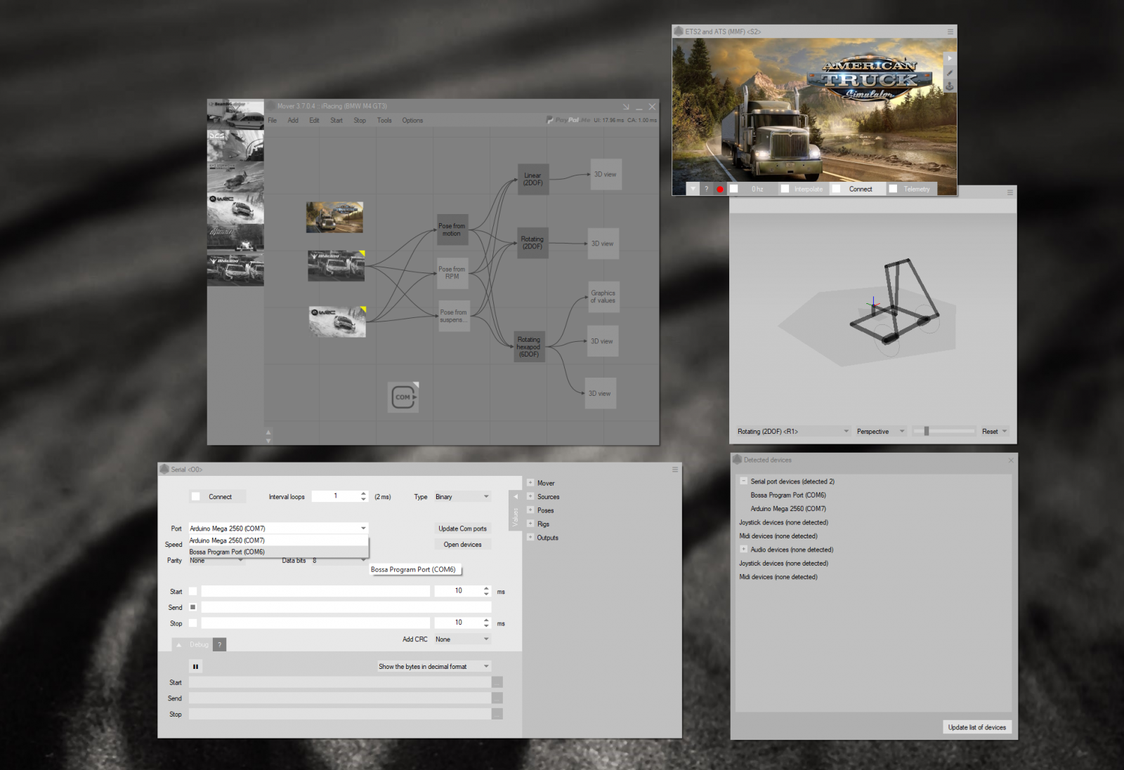Open the hamburger menu of the 3D view window

(1010, 192)
